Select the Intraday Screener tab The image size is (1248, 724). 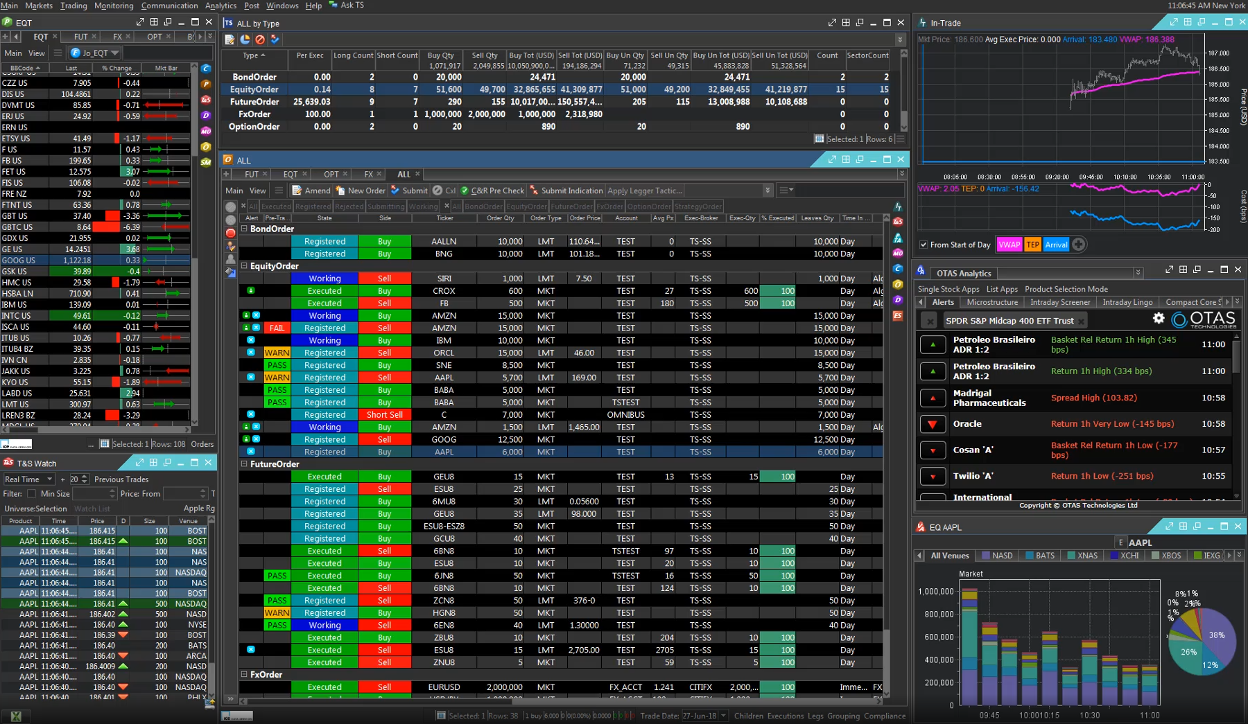coord(1060,302)
